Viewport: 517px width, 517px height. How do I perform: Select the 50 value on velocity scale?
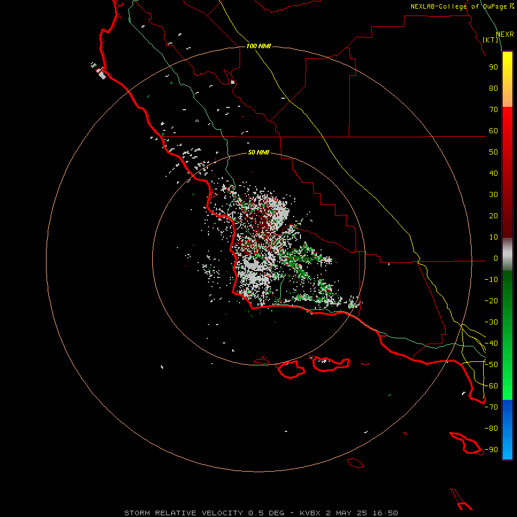493,152
